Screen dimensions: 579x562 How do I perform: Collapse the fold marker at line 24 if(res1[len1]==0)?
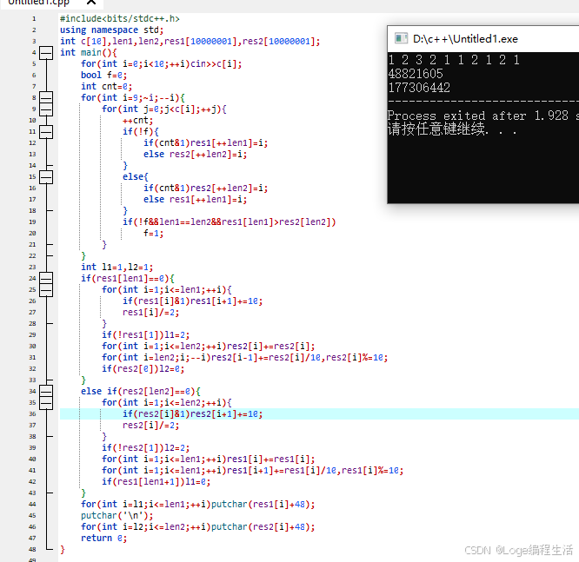[x=46, y=279]
